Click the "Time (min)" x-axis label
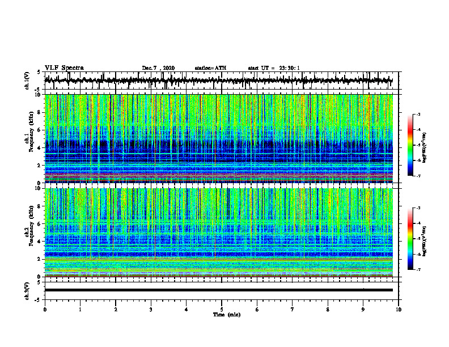Viewport: 449px width, 347px height. click(227, 315)
